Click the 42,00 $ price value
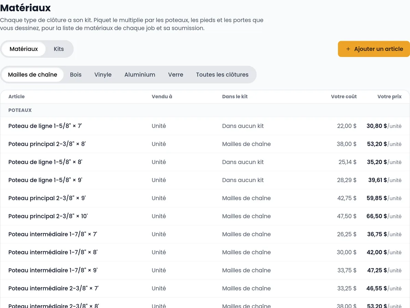This screenshot has width=410, height=308. click(377, 252)
